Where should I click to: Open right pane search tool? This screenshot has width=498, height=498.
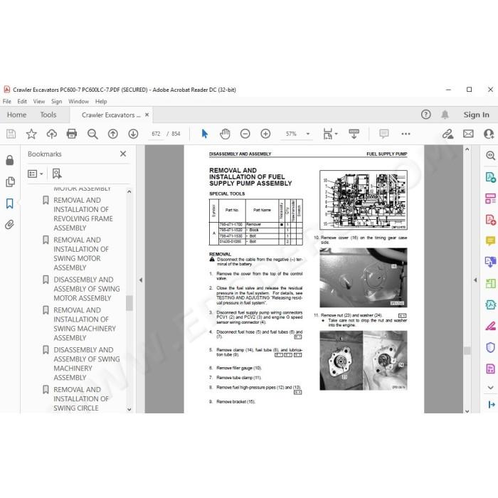[490, 156]
